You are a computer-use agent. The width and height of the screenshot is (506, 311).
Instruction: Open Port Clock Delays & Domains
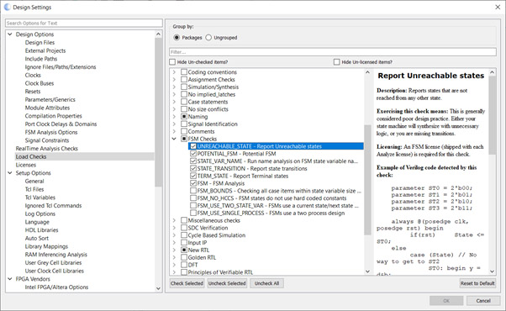point(61,124)
